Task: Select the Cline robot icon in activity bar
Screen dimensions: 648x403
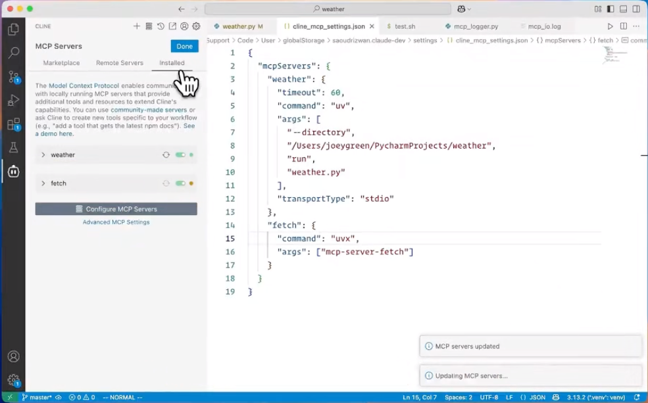Action: [x=14, y=171]
